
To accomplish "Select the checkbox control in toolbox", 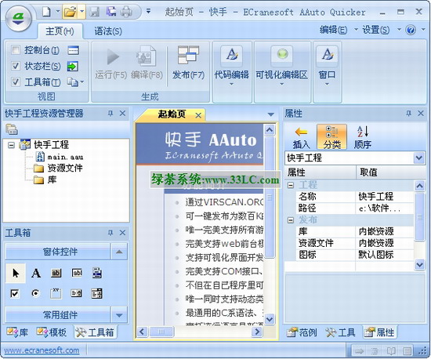I will 15,294.
